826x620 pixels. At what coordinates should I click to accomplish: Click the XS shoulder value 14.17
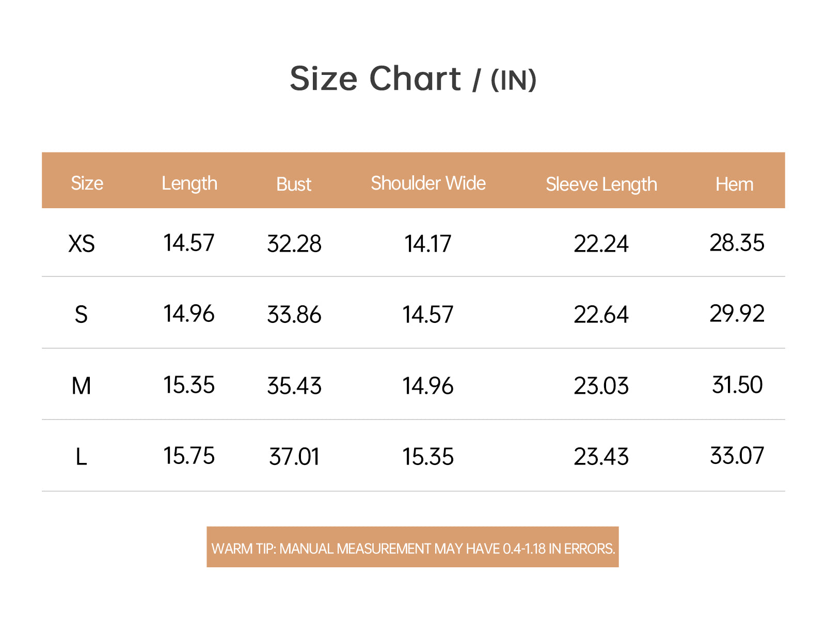(x=428, y=244)
